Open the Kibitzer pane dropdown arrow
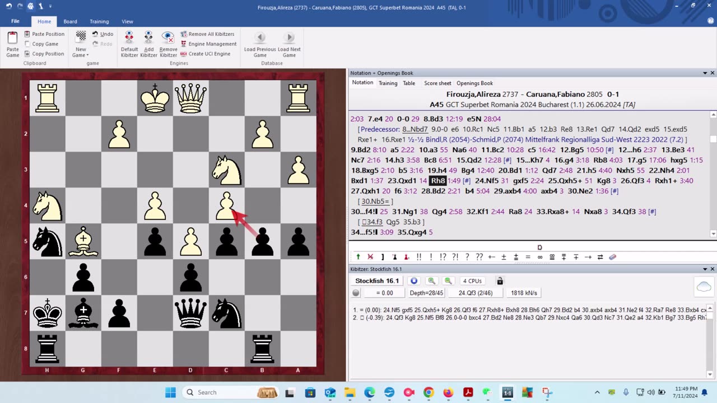The height and width of the screenshot is (403, 717). tap(705, 269)
